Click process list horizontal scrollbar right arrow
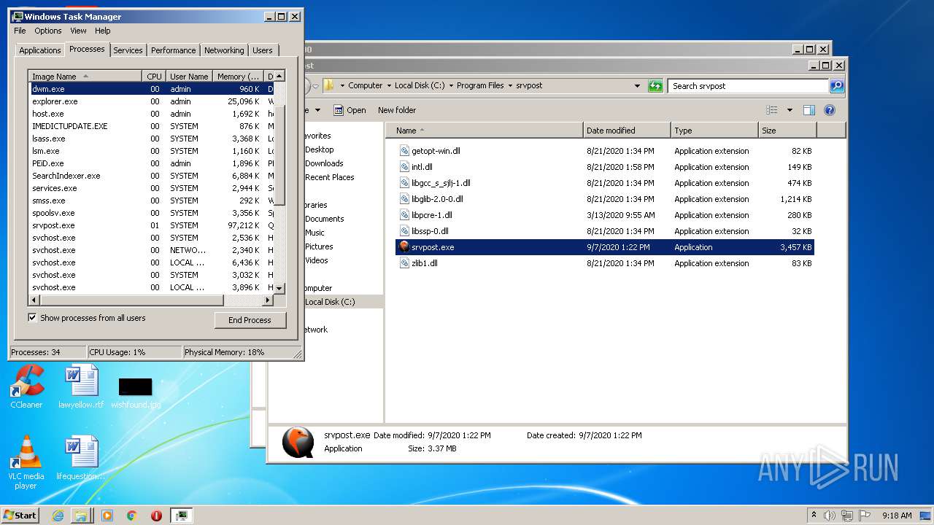This screenshot has height=525, width=934. click(x=268, y=300)
